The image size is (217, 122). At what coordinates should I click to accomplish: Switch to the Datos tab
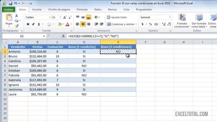coord(98,9)
